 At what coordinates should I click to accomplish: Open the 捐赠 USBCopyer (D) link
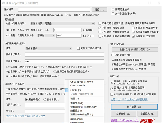[x=124, y=120]
